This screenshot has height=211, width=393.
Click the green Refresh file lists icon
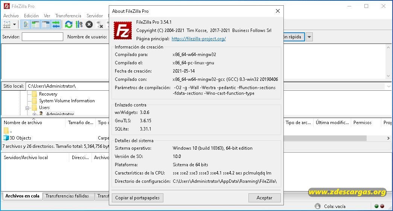click(69, 24)
